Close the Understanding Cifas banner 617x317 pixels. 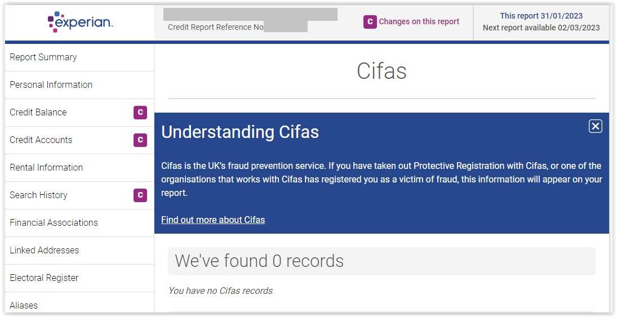tap(596, 126)
